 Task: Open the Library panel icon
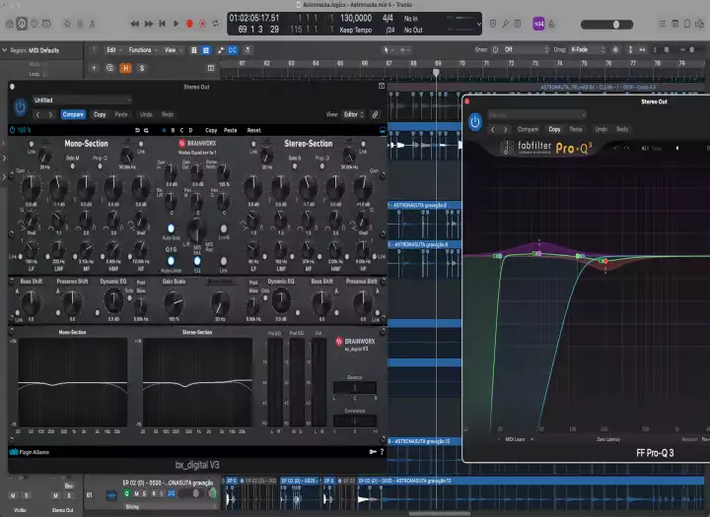[10, 24]
